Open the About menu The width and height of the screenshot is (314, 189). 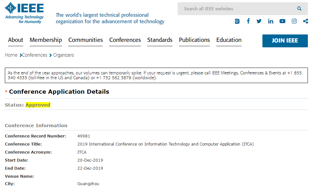click(15, 40)
